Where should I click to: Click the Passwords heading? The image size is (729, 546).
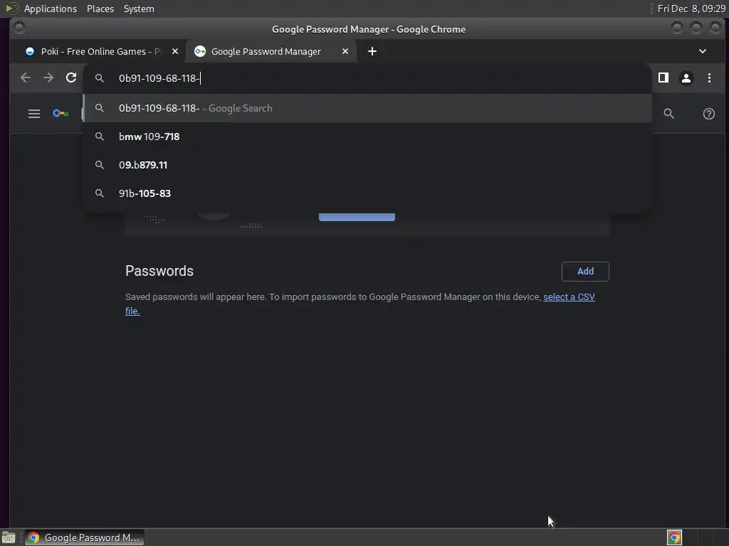coord(159,271)
